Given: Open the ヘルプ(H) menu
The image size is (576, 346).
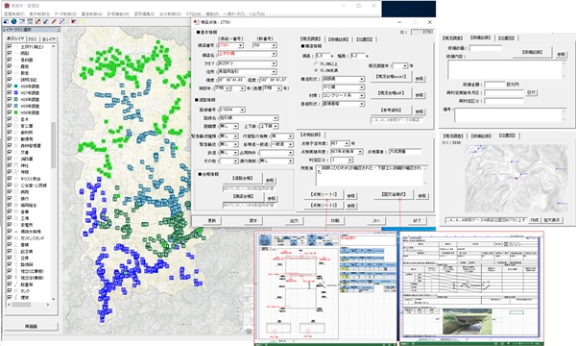Looking at the screenshot, I should pos(256,14).
